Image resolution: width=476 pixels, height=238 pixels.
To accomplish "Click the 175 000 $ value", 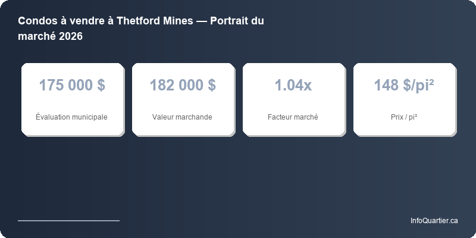I will (72, 85).
